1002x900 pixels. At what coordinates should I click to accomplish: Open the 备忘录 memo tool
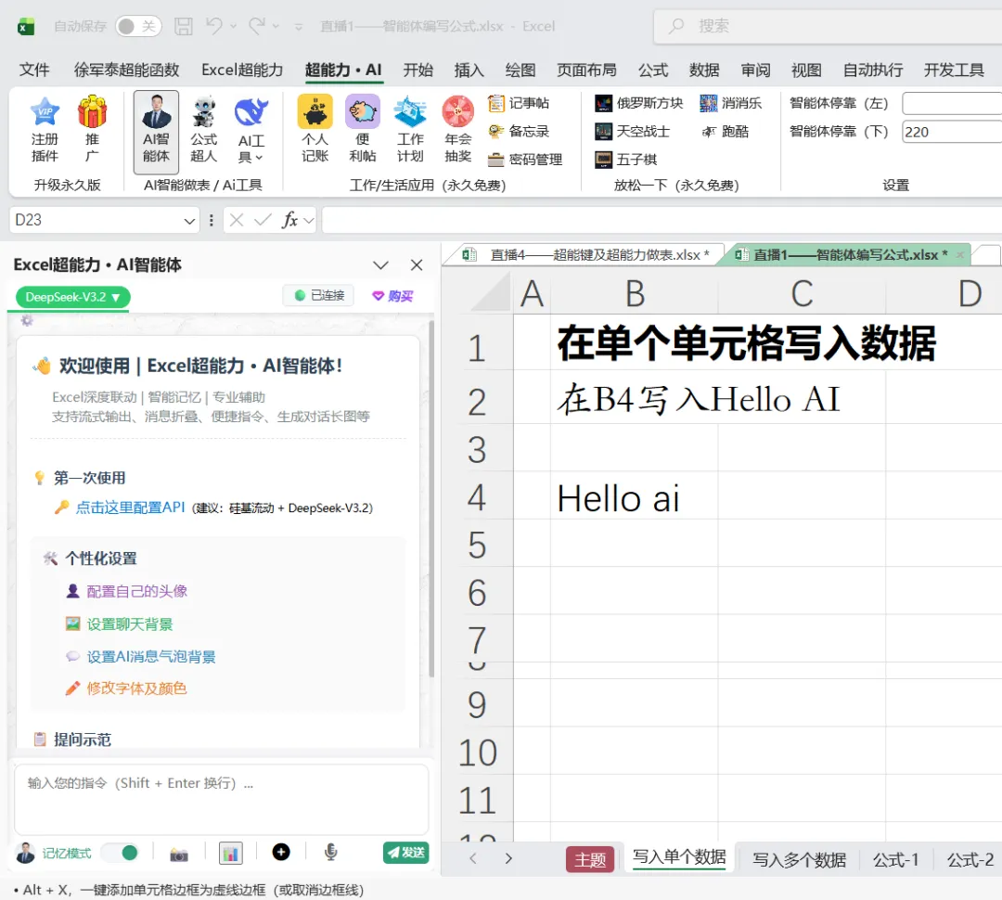[519, 131]
